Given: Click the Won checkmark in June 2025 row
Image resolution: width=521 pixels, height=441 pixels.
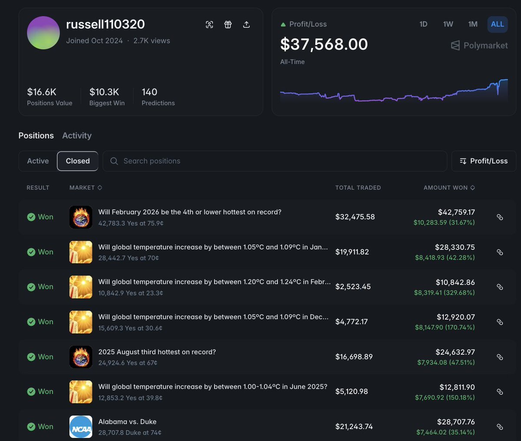Looking at the screenshot, I should (x=31, y=392).
